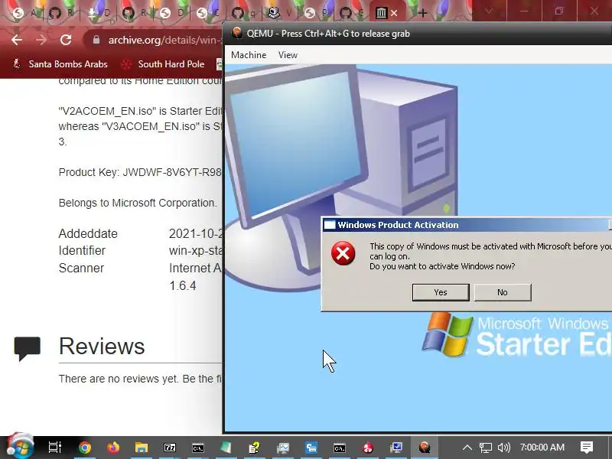The width and height of the screenshot is (612, 459).
Task: Switch to the globe tab labeled A
Action: 24,13
